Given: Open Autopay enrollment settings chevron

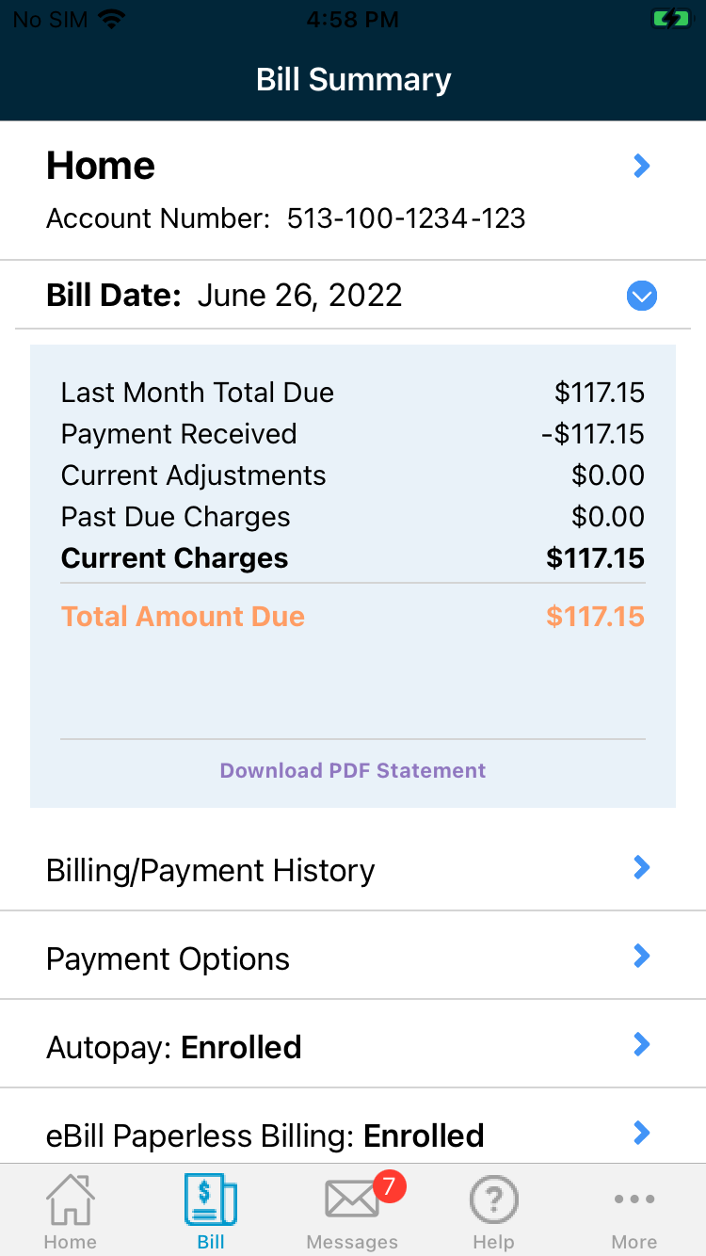Looking at the screenshot, I should point(642,1044).
